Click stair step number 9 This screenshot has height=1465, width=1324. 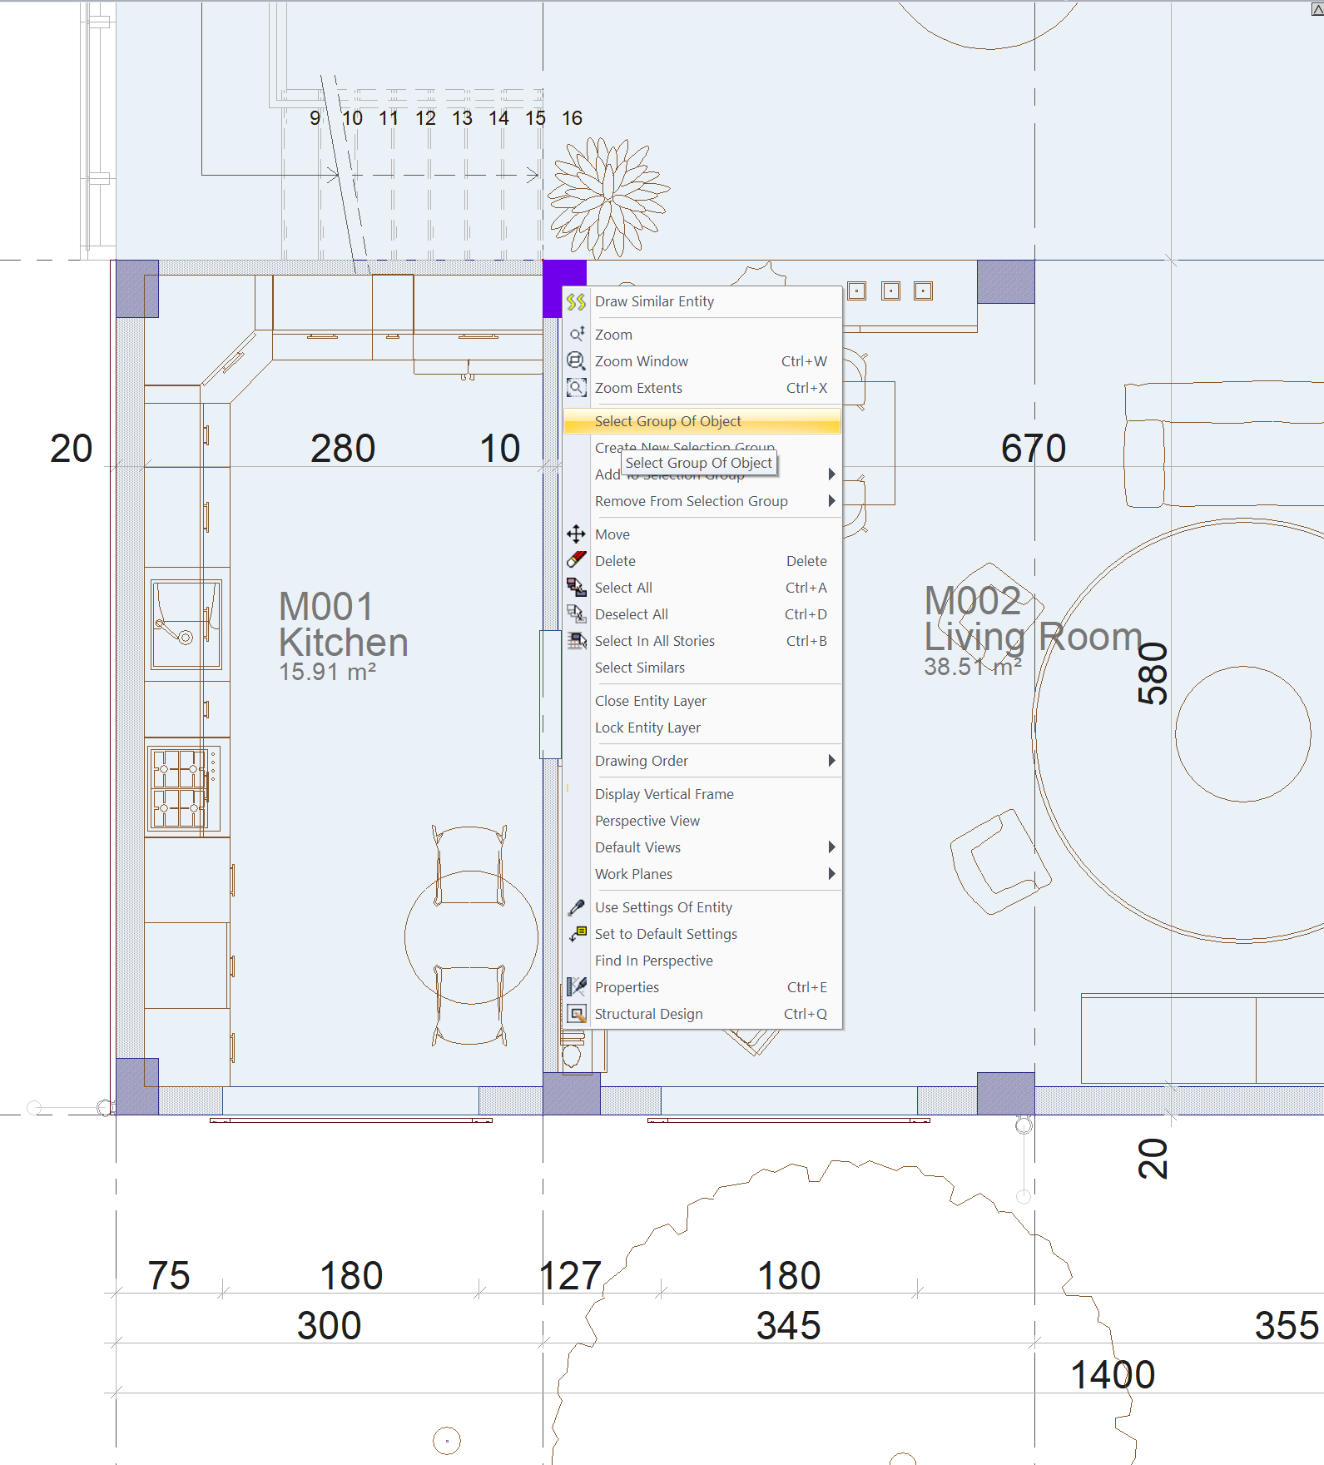click(315, 118)
